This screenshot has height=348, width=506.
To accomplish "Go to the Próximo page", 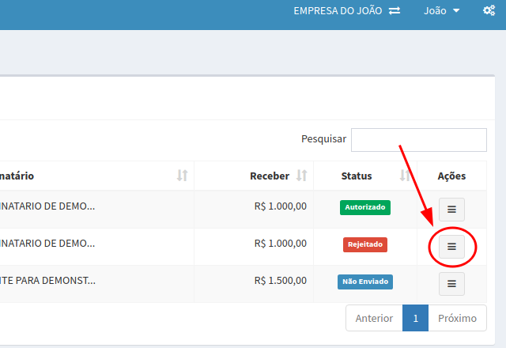I will (457, 318).
